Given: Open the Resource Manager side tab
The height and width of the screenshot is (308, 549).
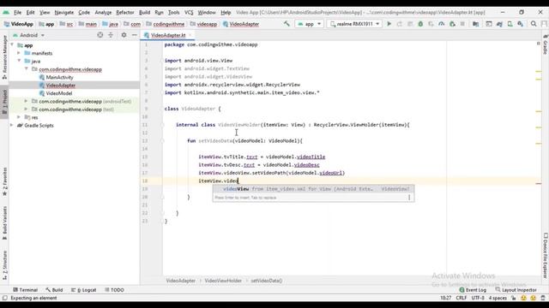Looking at the screenshot, I should pyautogui.click(x=4, y=56).
